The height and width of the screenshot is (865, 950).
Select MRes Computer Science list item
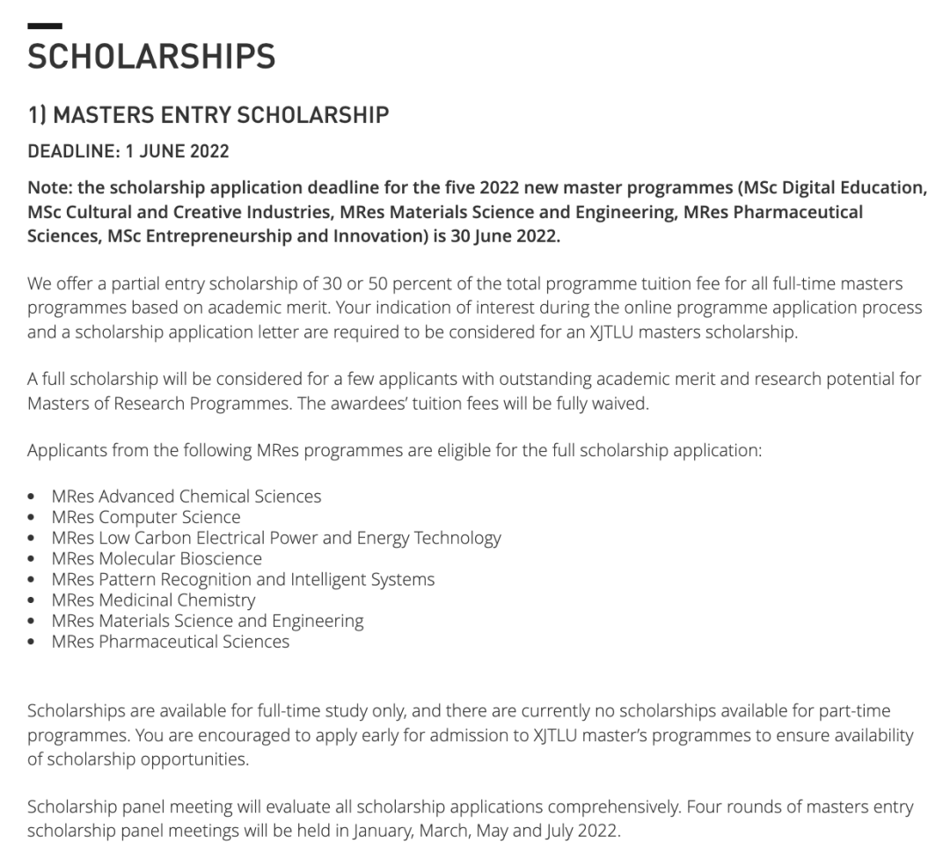point(145,517)
